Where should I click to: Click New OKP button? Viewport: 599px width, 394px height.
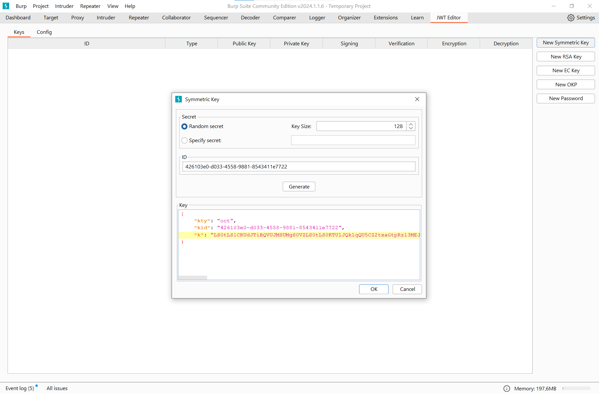coord(566,85)
